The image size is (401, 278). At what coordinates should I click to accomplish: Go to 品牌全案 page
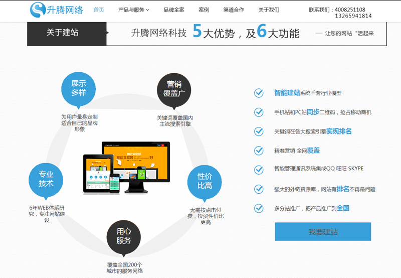(x=174, y=10)
